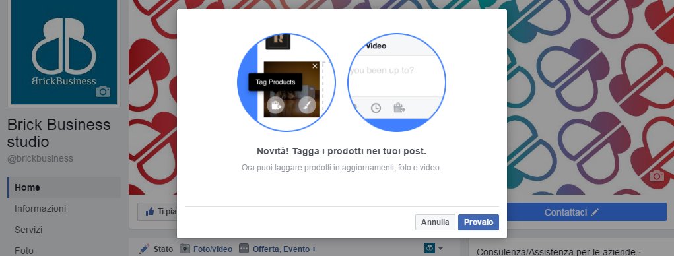Click the pencil icon next to Stato
The height and width of the screenshot is (256, 674).
[145, 249]
